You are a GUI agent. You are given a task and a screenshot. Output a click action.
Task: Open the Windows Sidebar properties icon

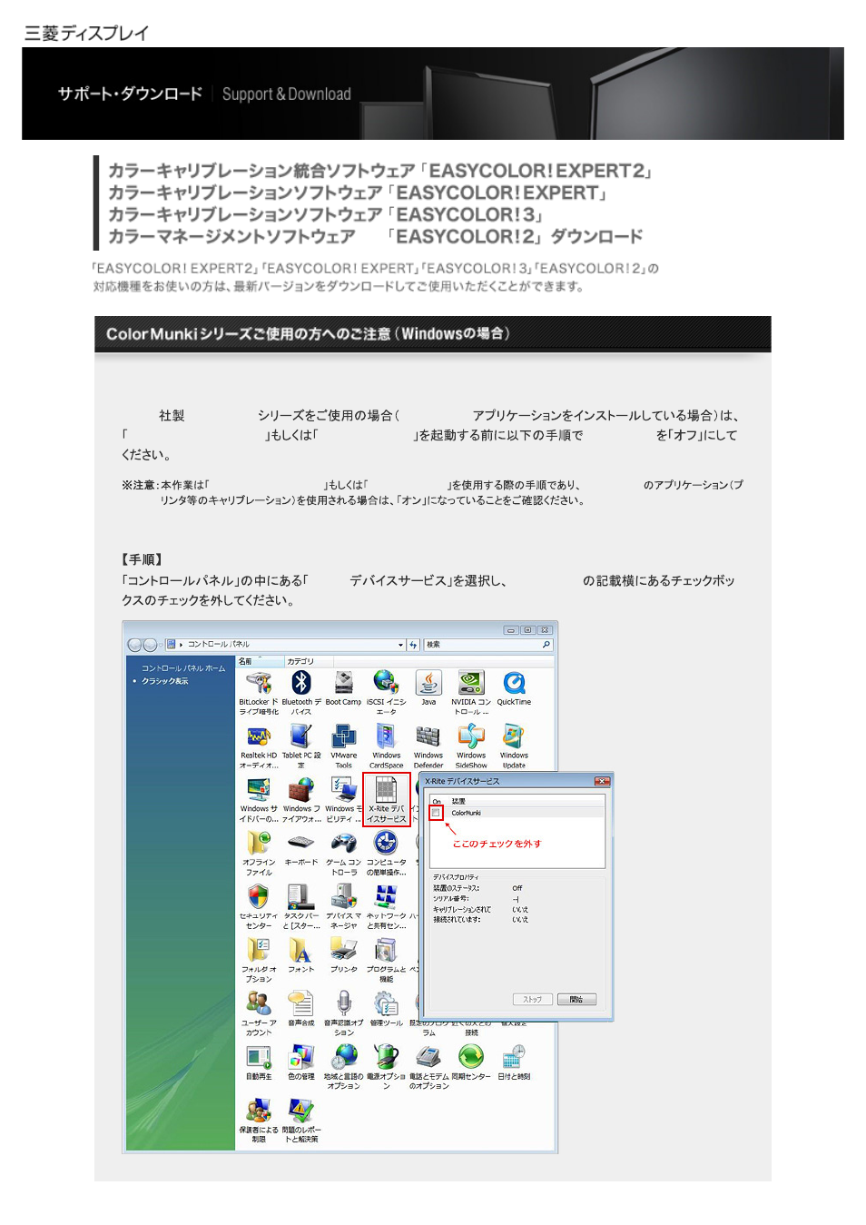pos(259,800)
